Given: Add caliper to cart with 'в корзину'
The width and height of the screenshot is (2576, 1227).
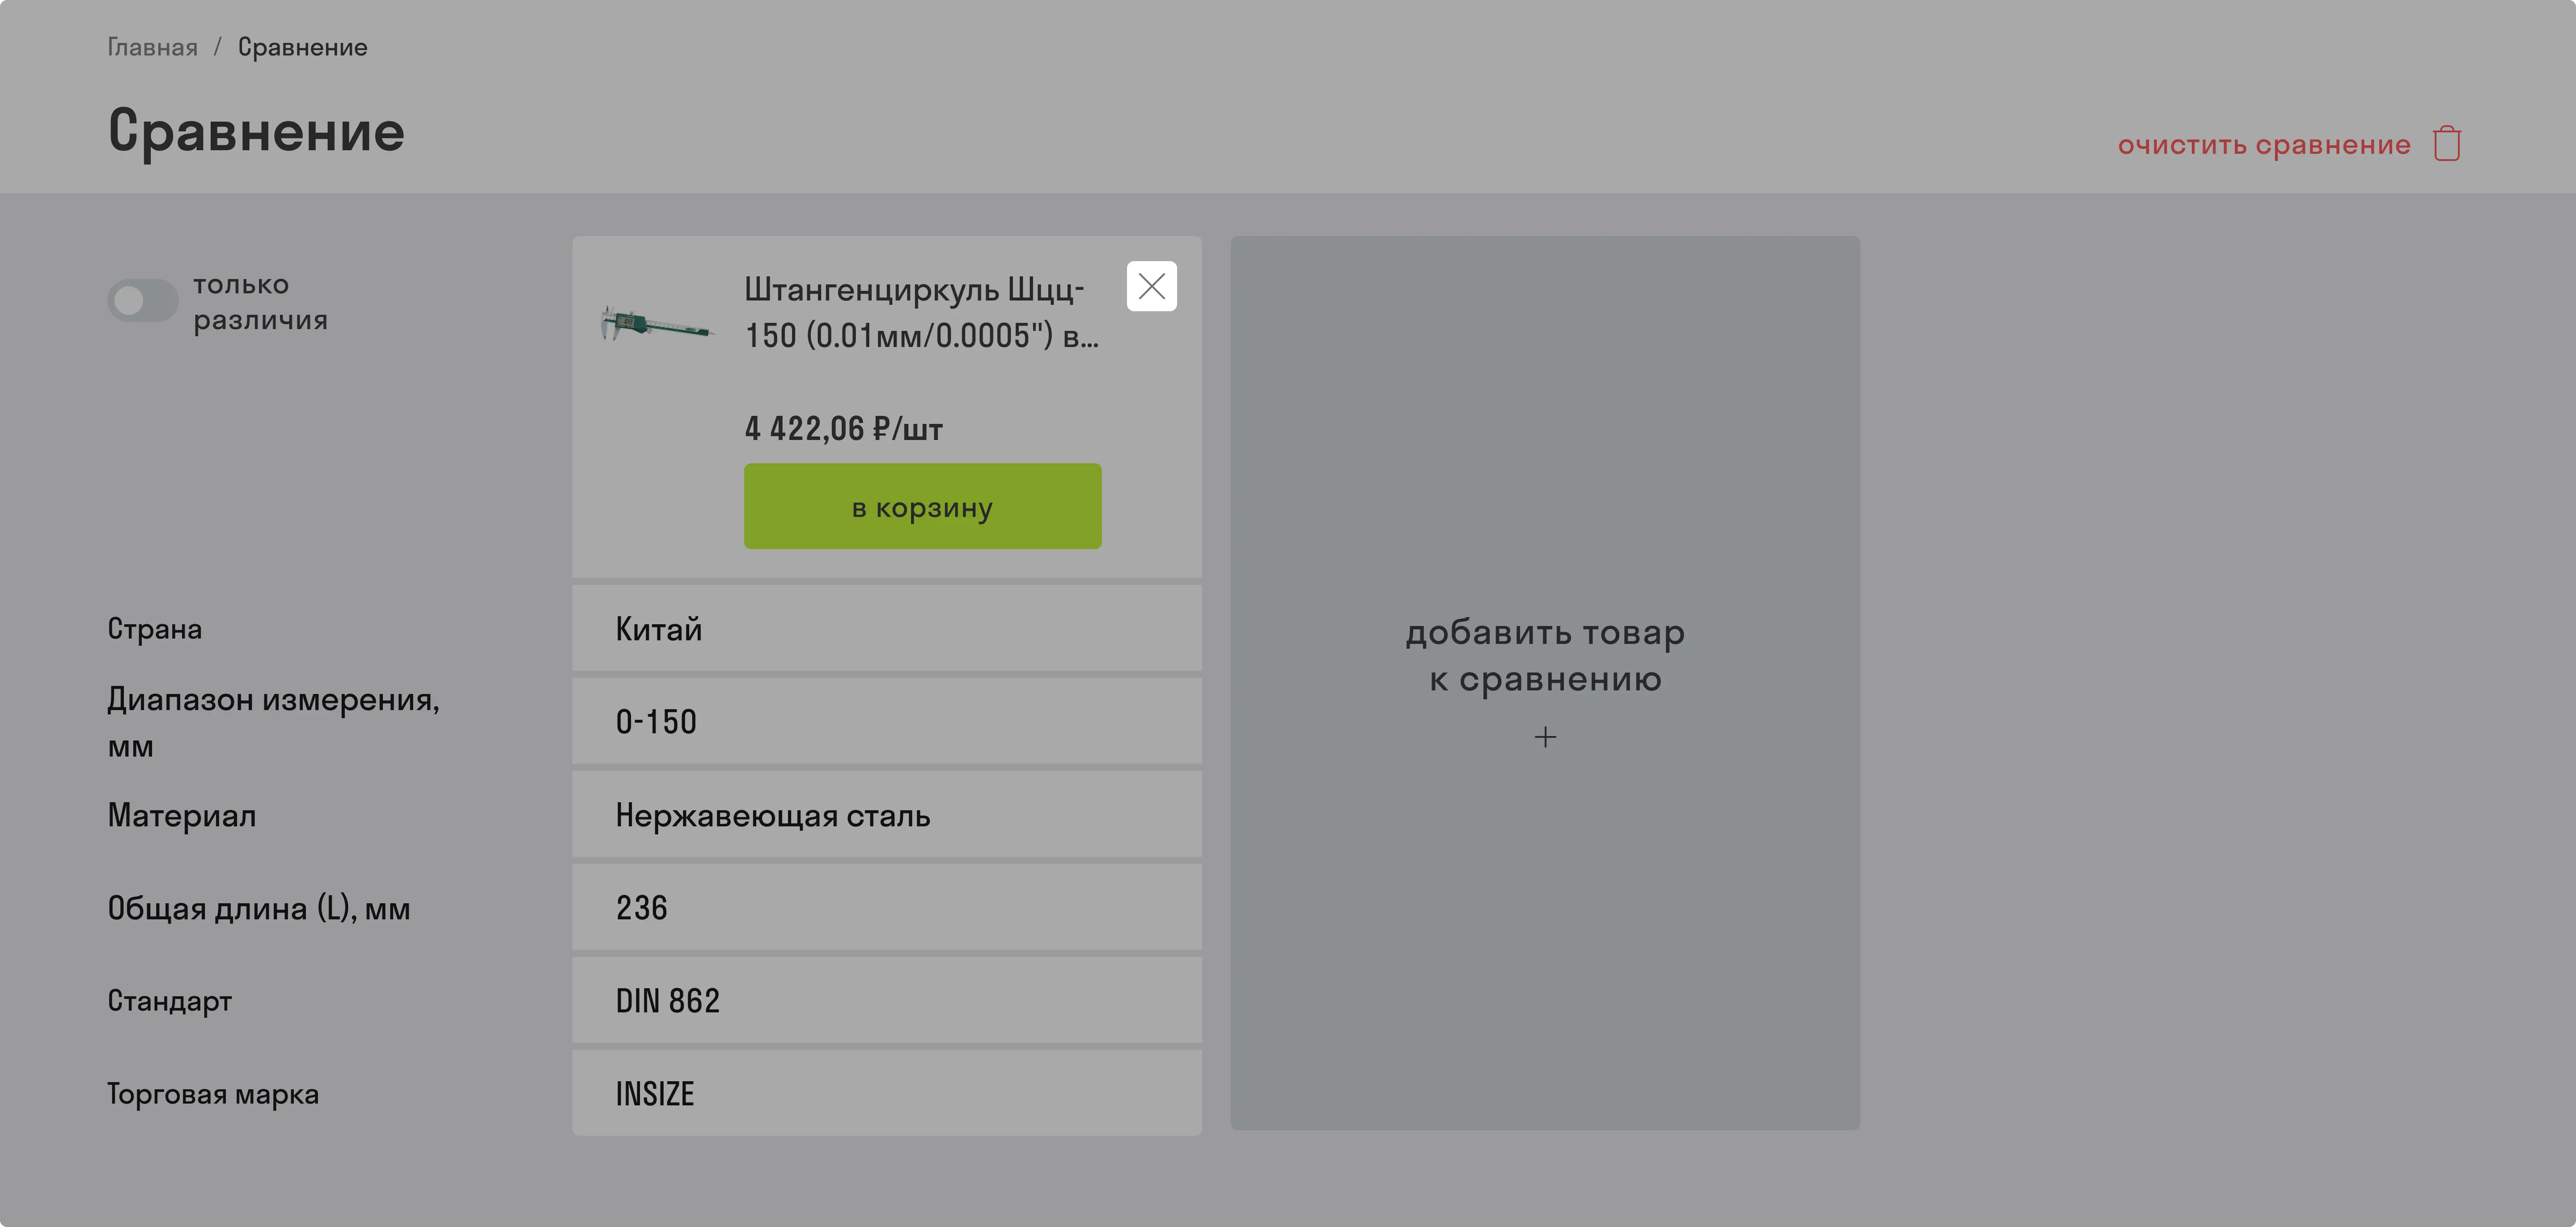Looking at the screenshot, I should pyautogui.click(x=922, y=506).
